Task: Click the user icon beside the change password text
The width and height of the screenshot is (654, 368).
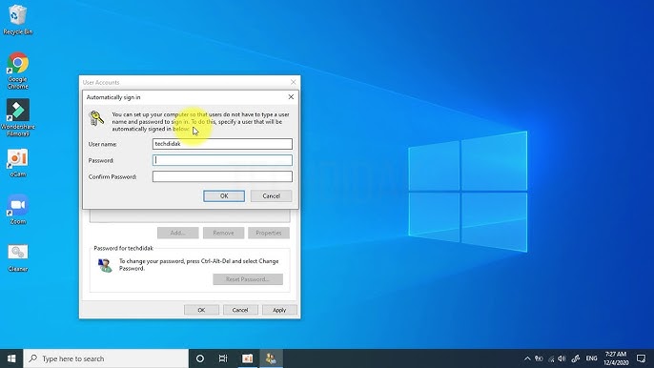Action: (105, 265)
